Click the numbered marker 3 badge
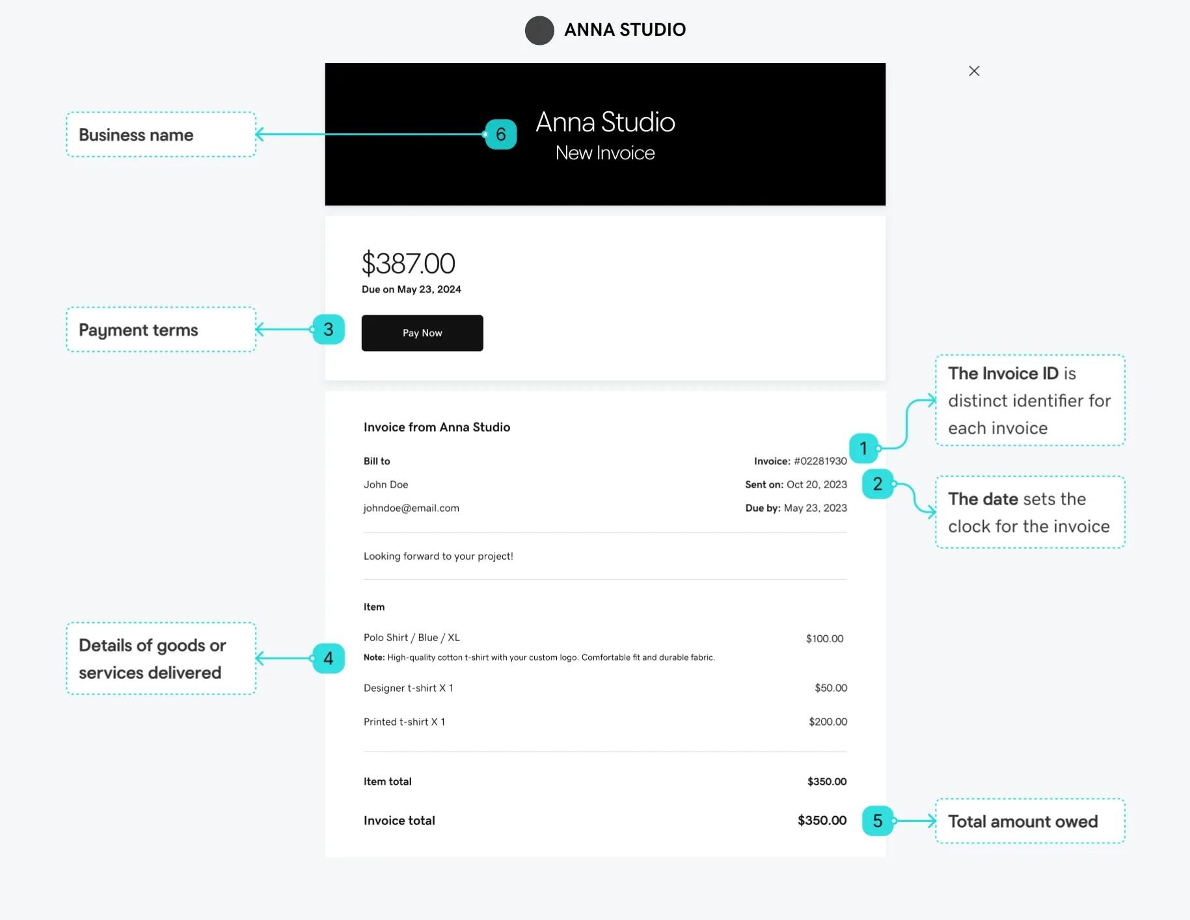1190x920 pixels. [x=328, y=330]
